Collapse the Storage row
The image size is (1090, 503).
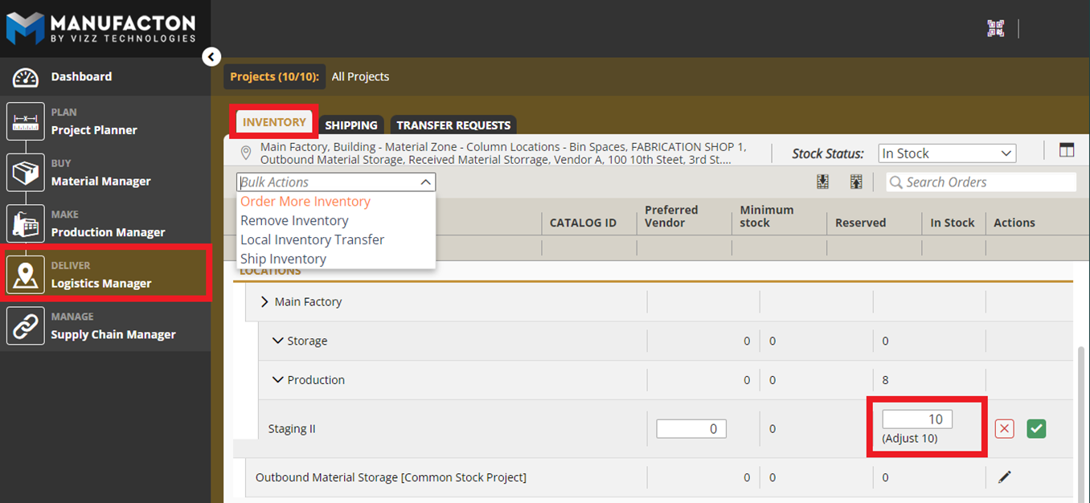(278, 341)
